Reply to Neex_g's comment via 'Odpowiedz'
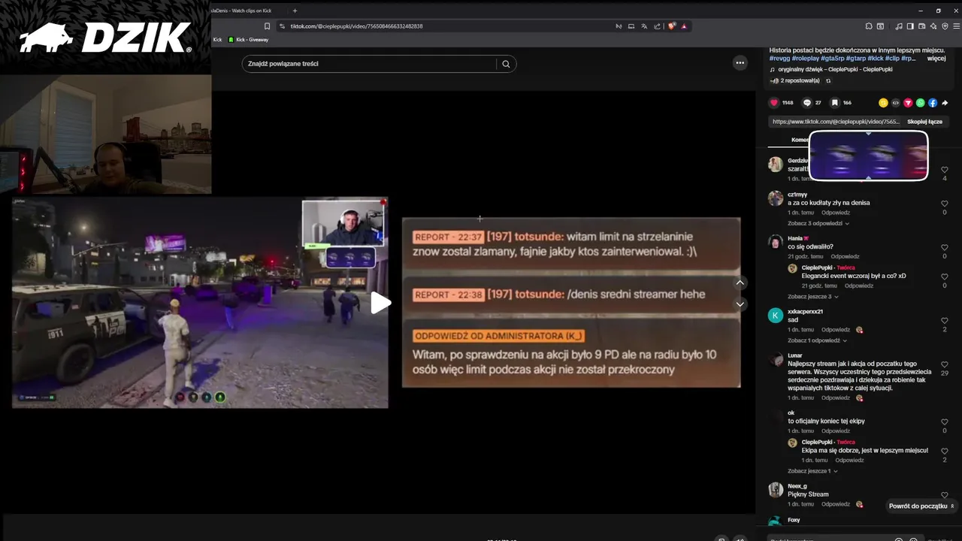 coord(836,504)
